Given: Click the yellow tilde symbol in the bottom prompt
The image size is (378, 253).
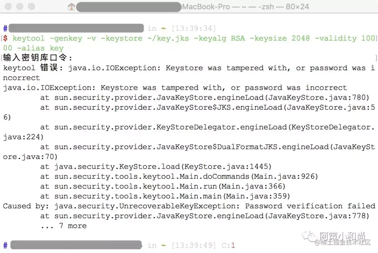Looking at the screenshot, I should (x=164, y=245).
